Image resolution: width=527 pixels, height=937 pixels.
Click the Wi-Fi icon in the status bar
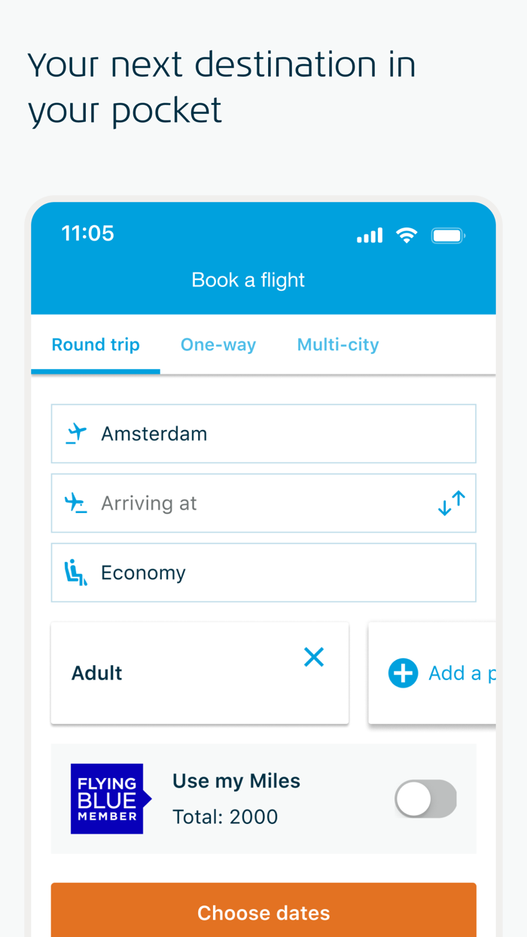click(x=407, y=235)
